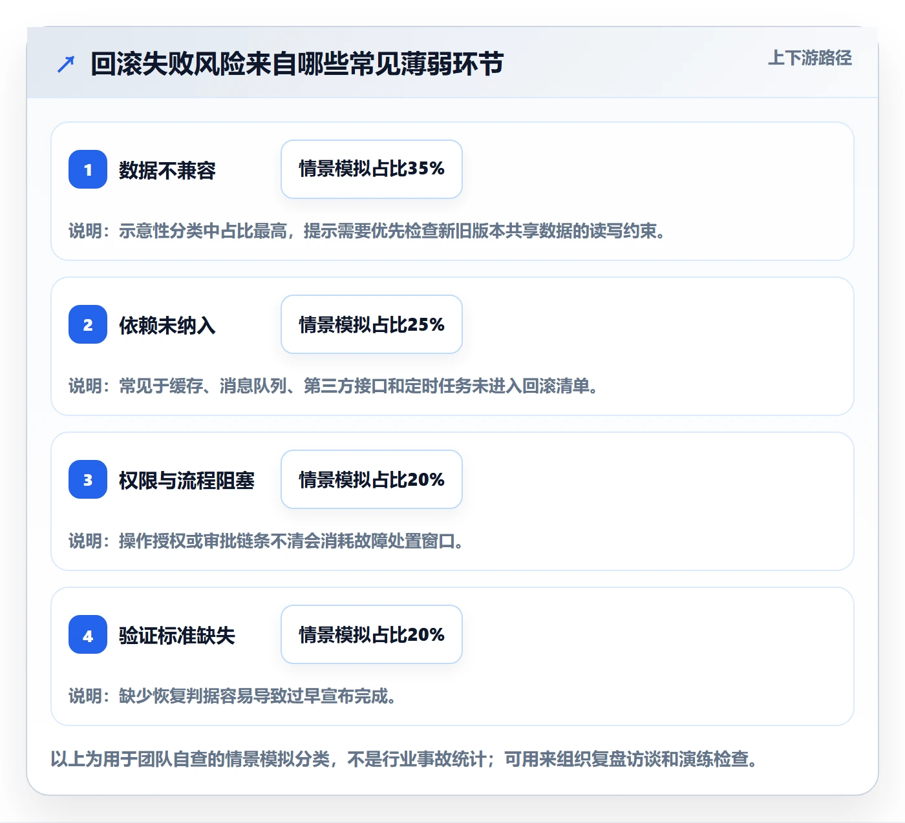Click the 情景模拟占比25% pill

[x=372, y=324]
